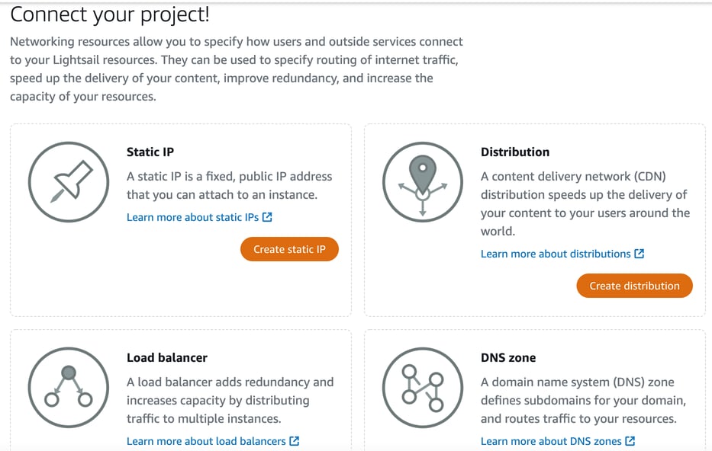The width and height of the screenshot is (712, 451).
Task: Click the Static IP pushpin icon
Action: point(69,181)
